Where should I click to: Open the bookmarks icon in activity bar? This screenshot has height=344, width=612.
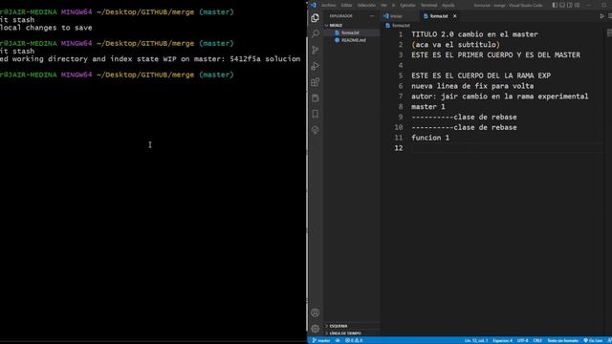click(315, 114)
